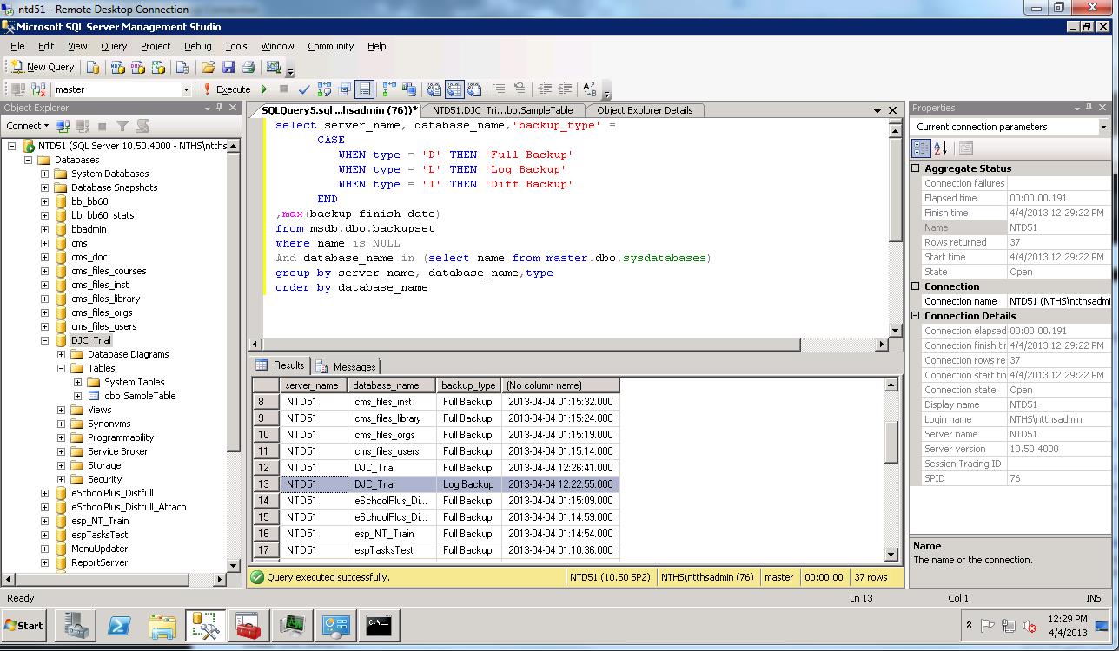The image size is (1119, 651).
Task: Click the Execute button
Action: 227,89
